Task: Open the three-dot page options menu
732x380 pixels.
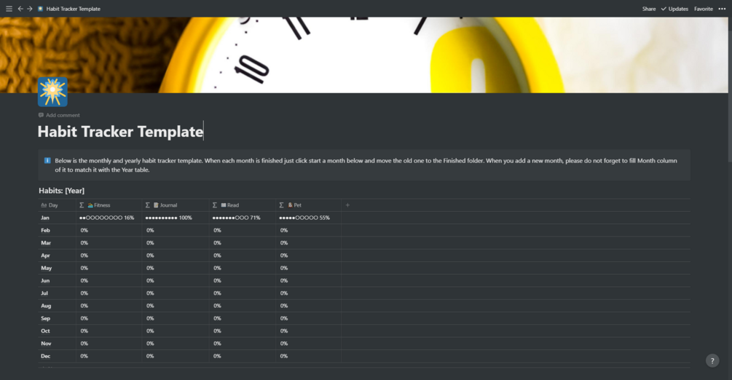Action: tap(722, 9)
